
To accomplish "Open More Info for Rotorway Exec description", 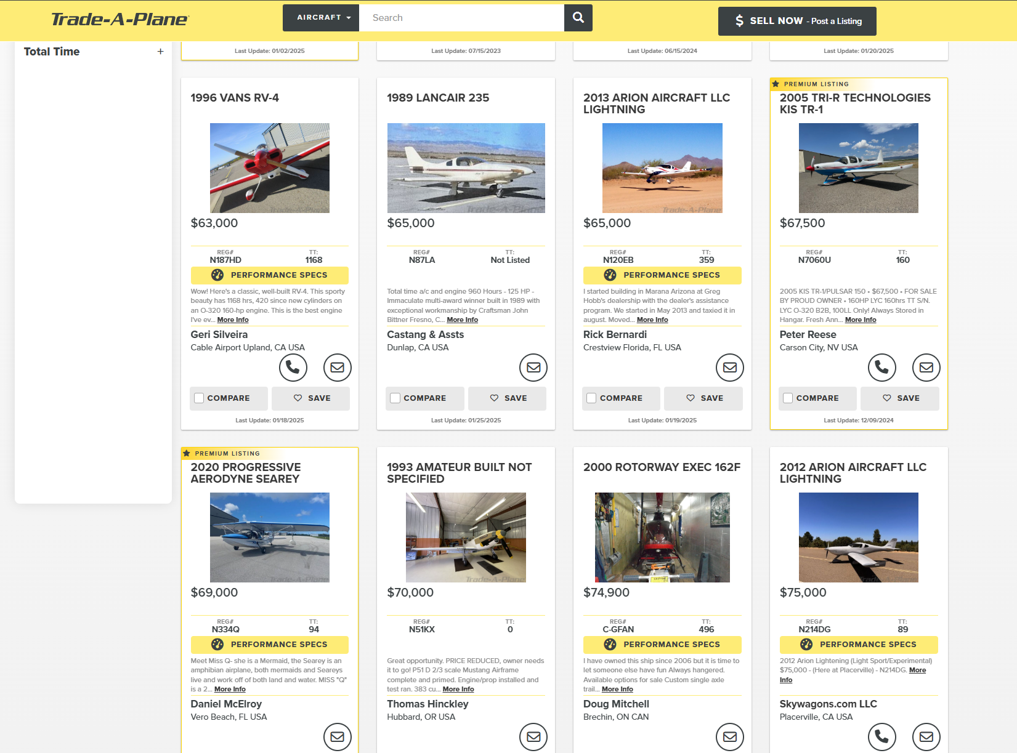I will click(x=617, y=690).
